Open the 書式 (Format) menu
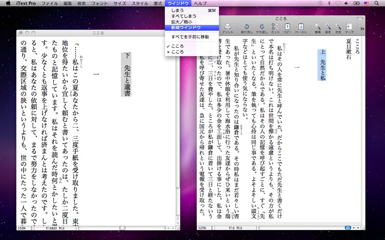The image size is (385, 240). click(158, 3)
